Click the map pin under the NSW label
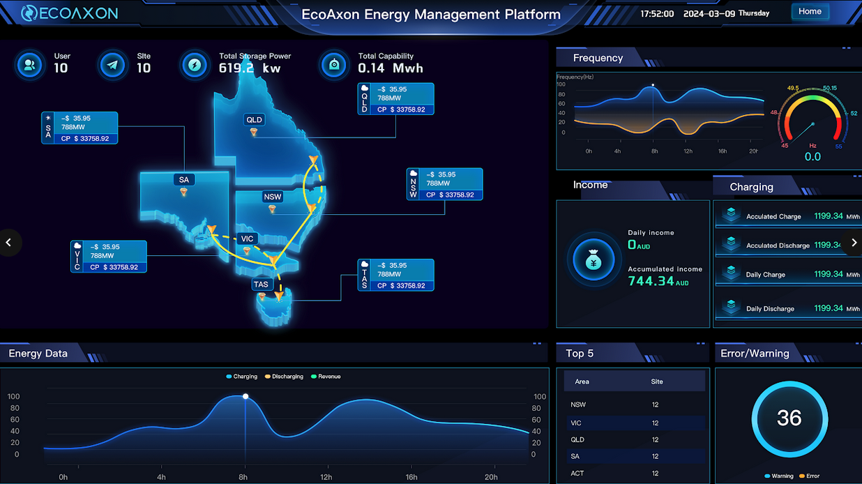The width and height of the screenshot is (862, 484). tap(273, 209)
